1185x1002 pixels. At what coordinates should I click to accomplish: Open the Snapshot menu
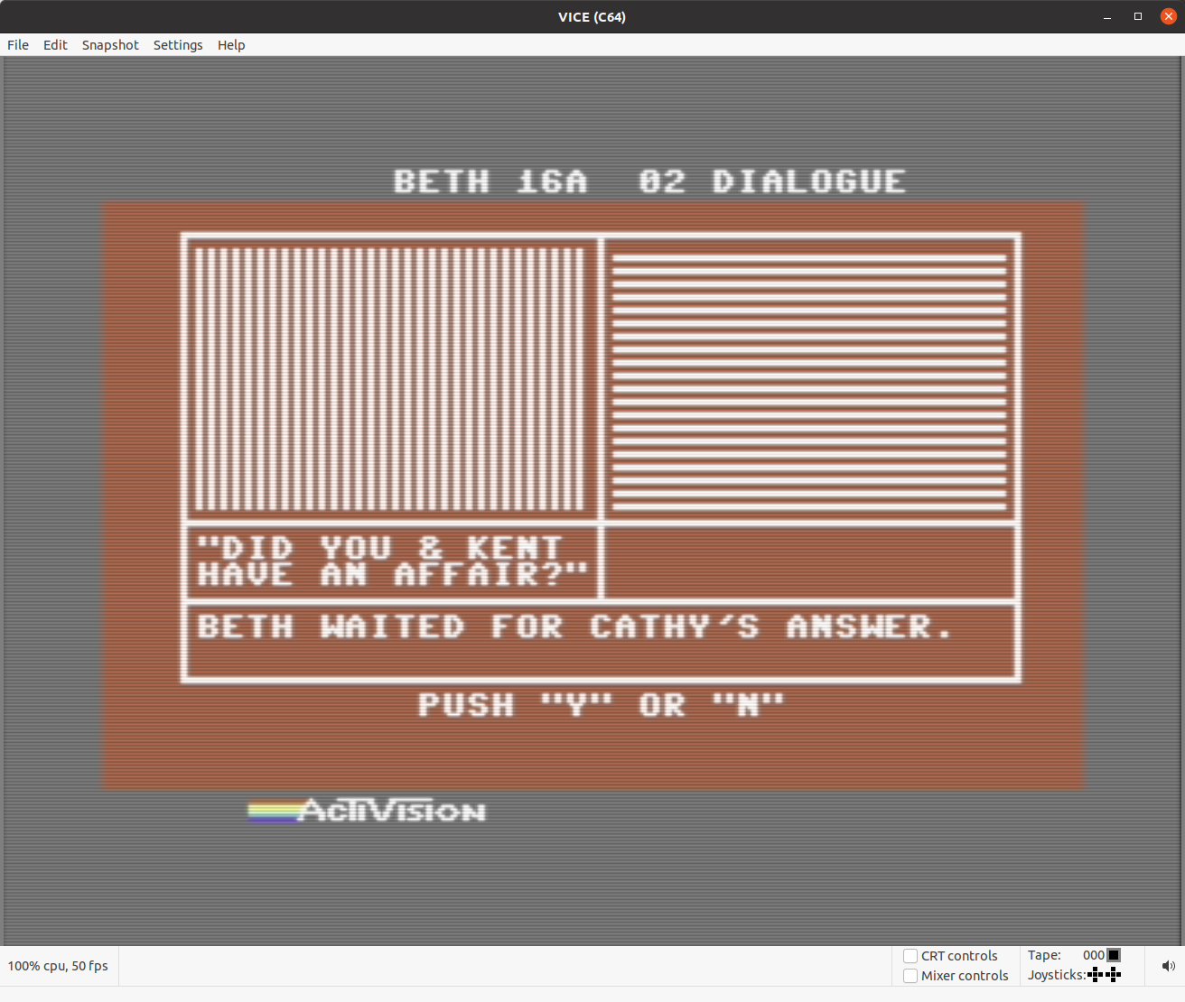[110, 45]
